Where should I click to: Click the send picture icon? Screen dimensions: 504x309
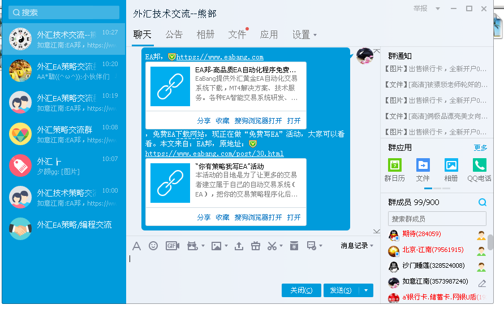point(216,246)
